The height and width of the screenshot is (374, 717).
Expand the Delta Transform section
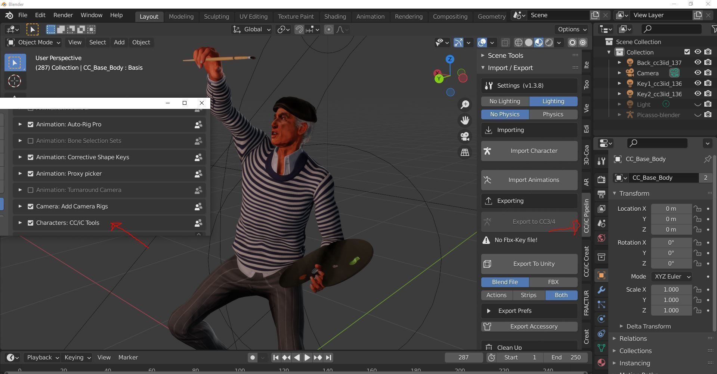pyautogui.click(x=648, y=326)
